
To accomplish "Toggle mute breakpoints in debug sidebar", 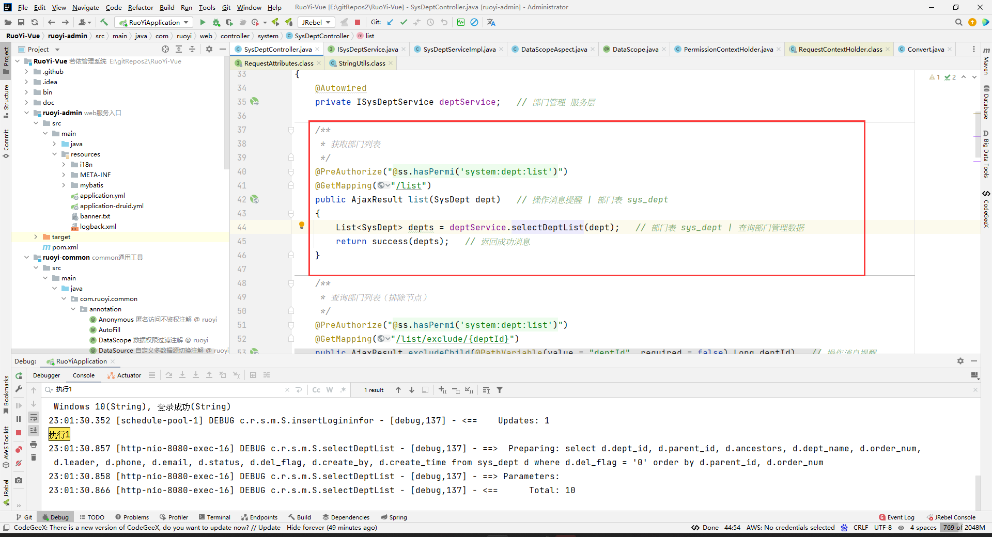I will pyautogui.click(x=19, y=463).
